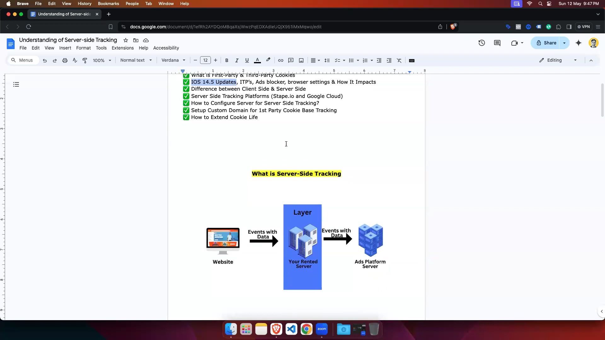The width and height of the screenshot is (605, 340).
Task: Open the comments panel icon
Action: click(x=497, y=43)
